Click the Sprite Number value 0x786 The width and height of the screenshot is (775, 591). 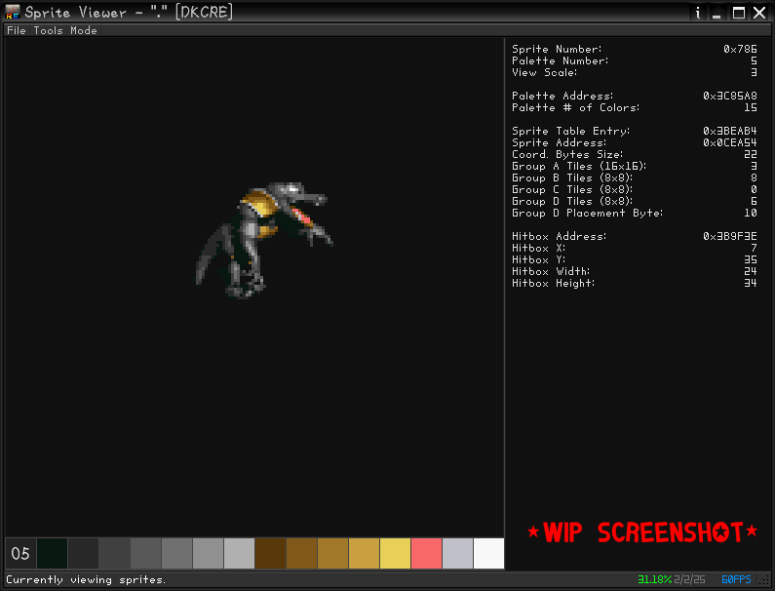(740, 49)
